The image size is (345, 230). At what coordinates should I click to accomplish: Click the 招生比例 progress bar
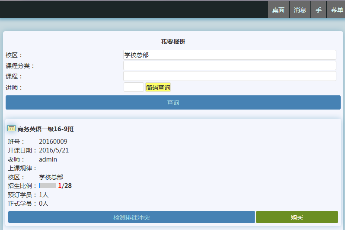tap(48, 186)
